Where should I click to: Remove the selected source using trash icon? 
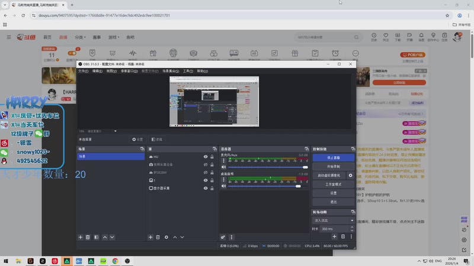158,237
